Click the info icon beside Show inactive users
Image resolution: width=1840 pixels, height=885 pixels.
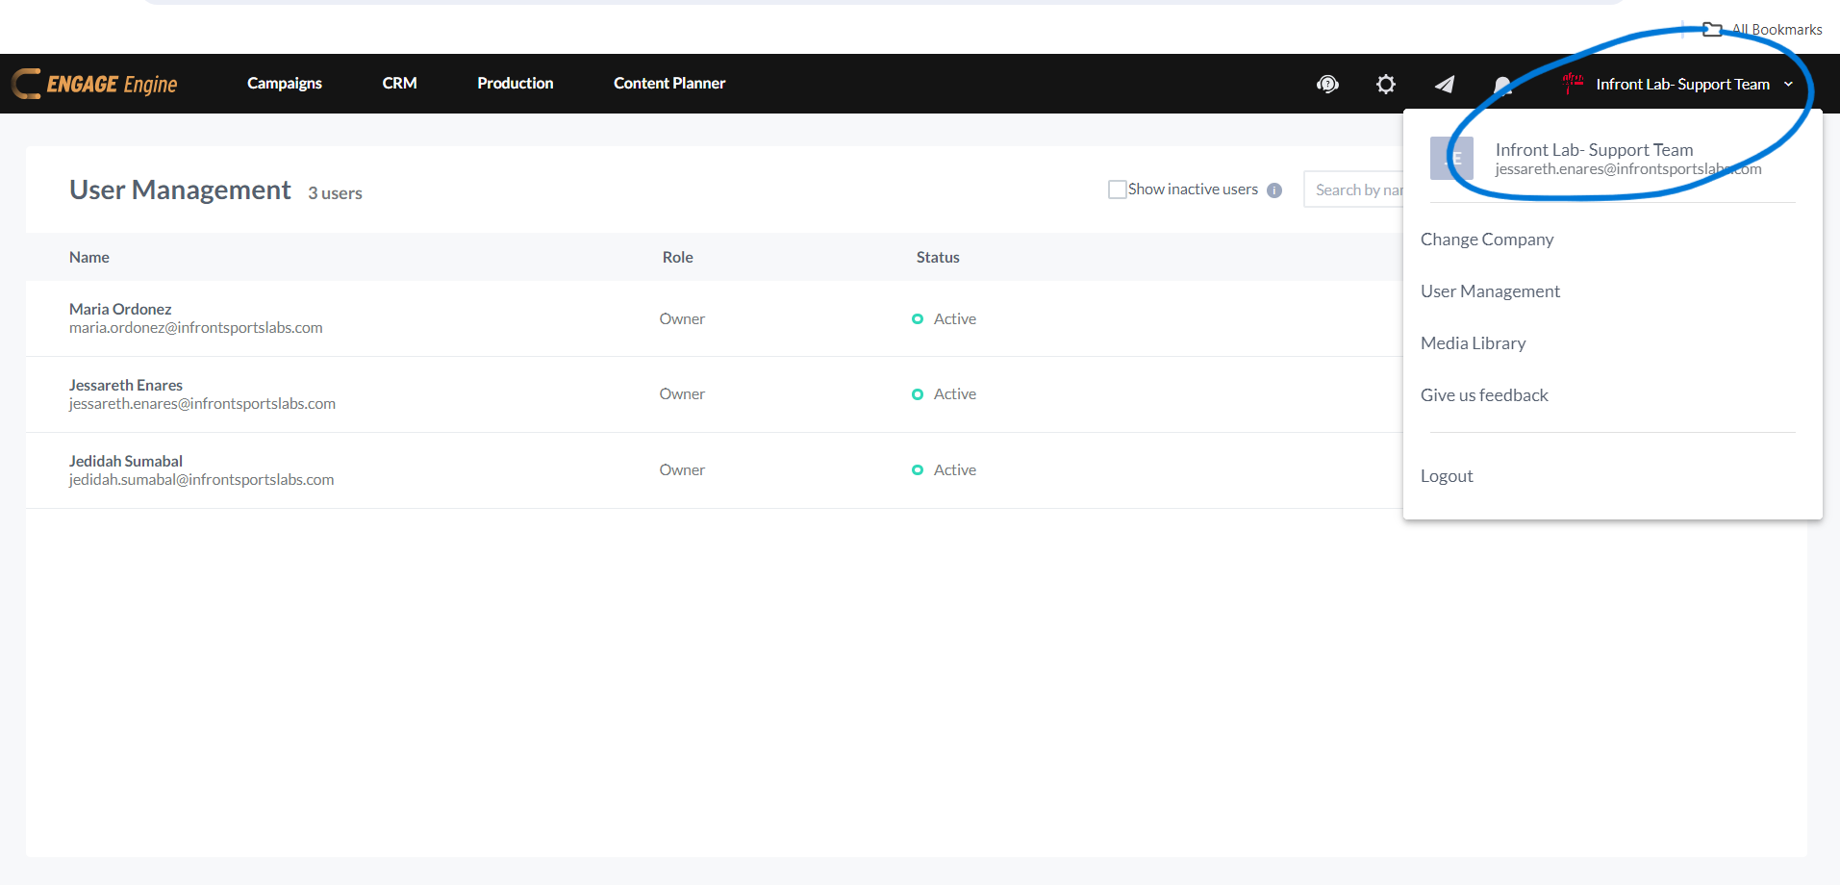pyautogui.click(x=1274, y=190)
